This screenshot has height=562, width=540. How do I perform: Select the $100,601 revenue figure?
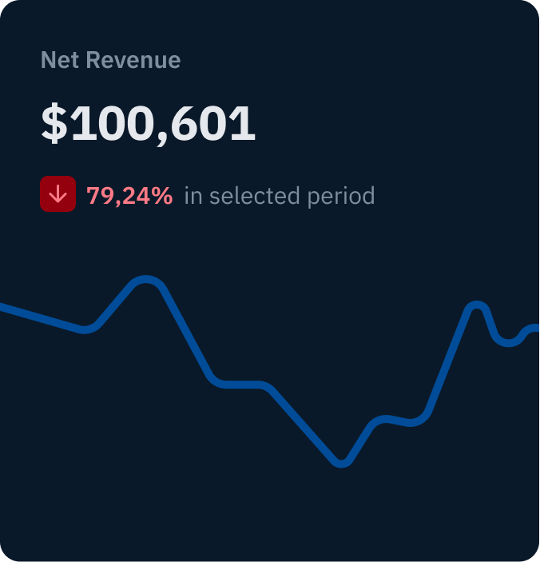point(149,125)
